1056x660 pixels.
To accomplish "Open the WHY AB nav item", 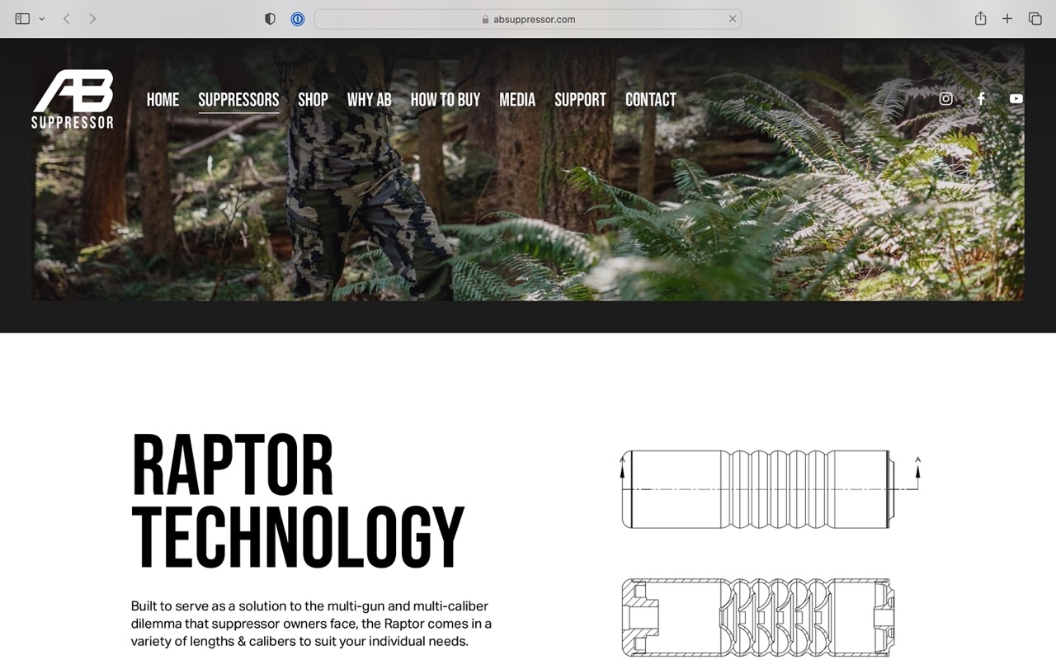I will point(369,100).
